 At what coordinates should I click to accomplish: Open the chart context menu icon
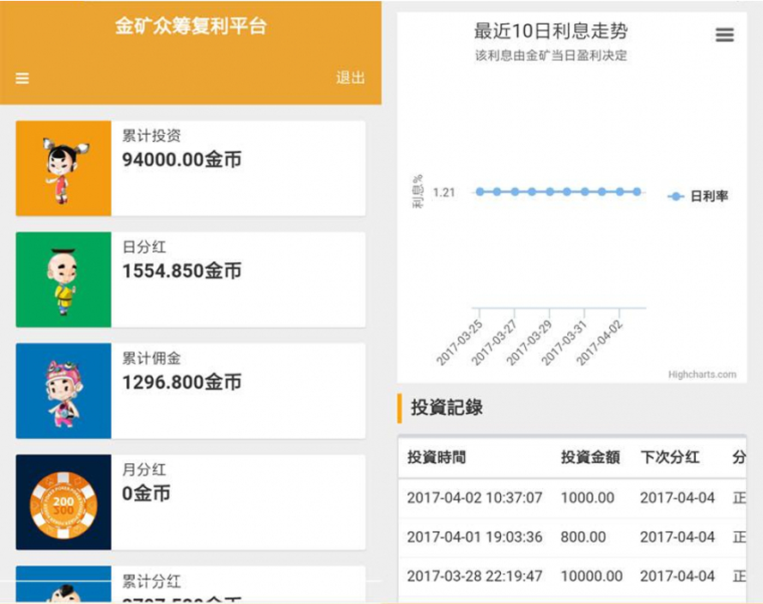point(724,35)
